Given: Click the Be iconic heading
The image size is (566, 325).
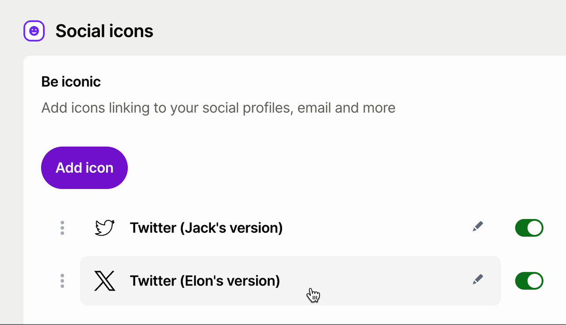Looking at the screenshot, I should (x=71, y=82).
